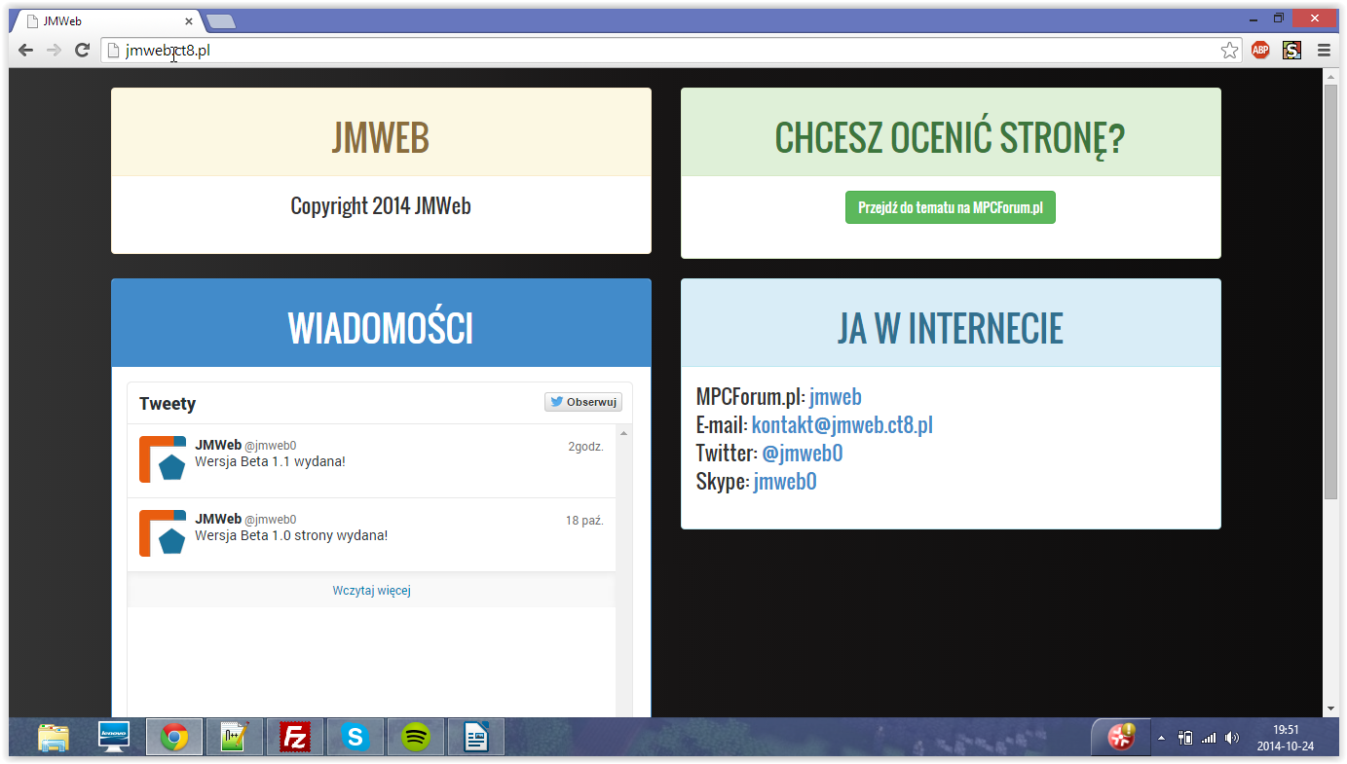This screenshot has width=1347, height=764.
Task: Open the battery power tray icon
Action: point(1185,738)
